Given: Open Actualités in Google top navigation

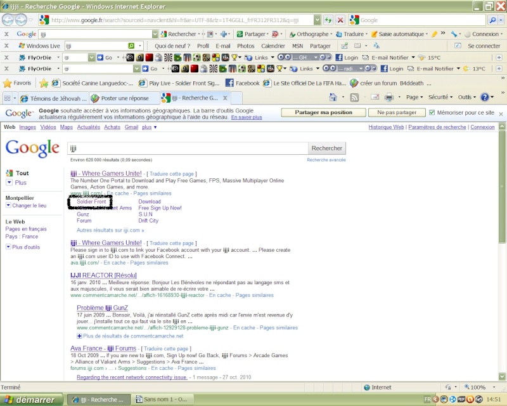Looking at the screenshot, I should click(x=89, y=128).
